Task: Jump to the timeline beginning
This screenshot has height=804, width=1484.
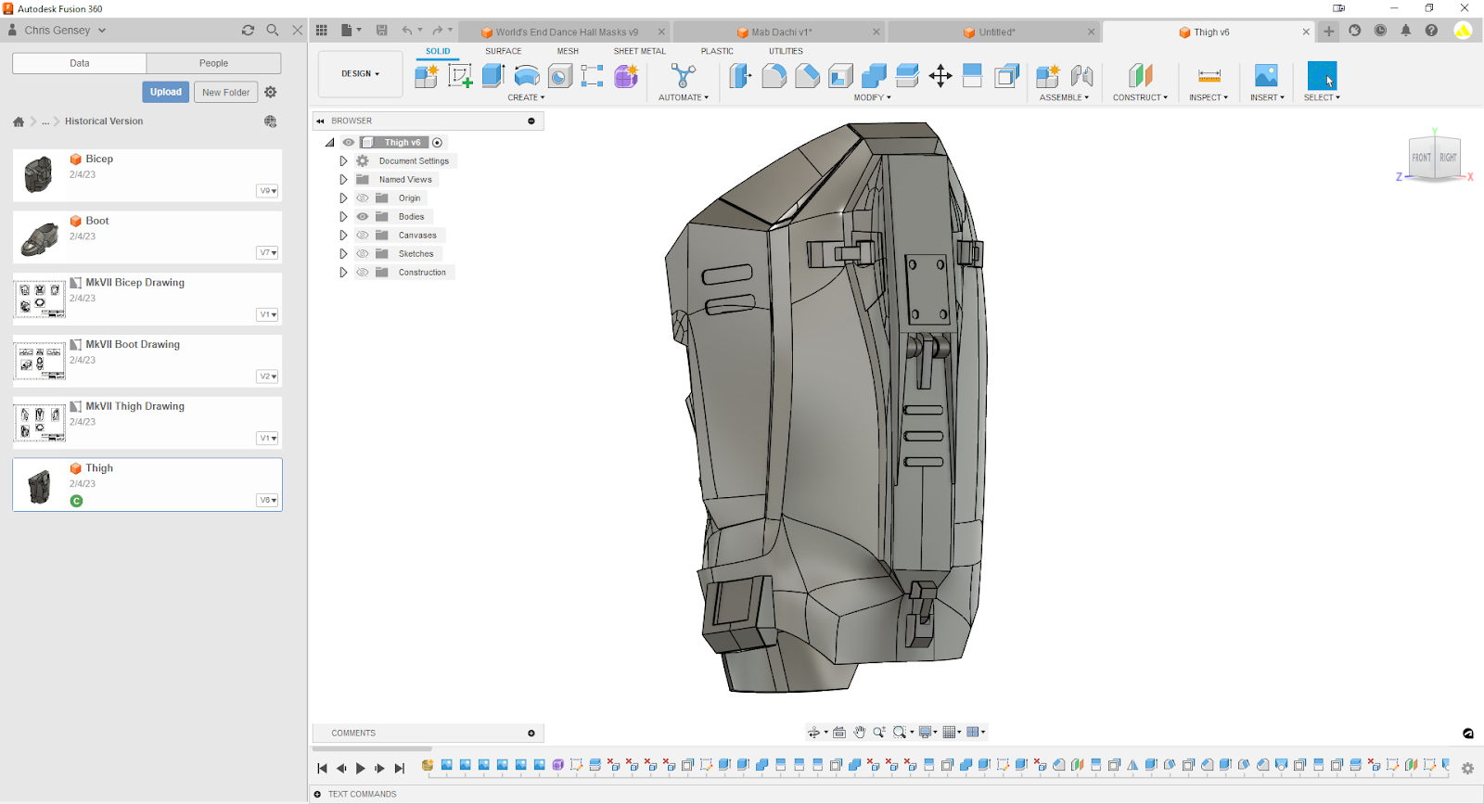Action: (x=322, y=769)
